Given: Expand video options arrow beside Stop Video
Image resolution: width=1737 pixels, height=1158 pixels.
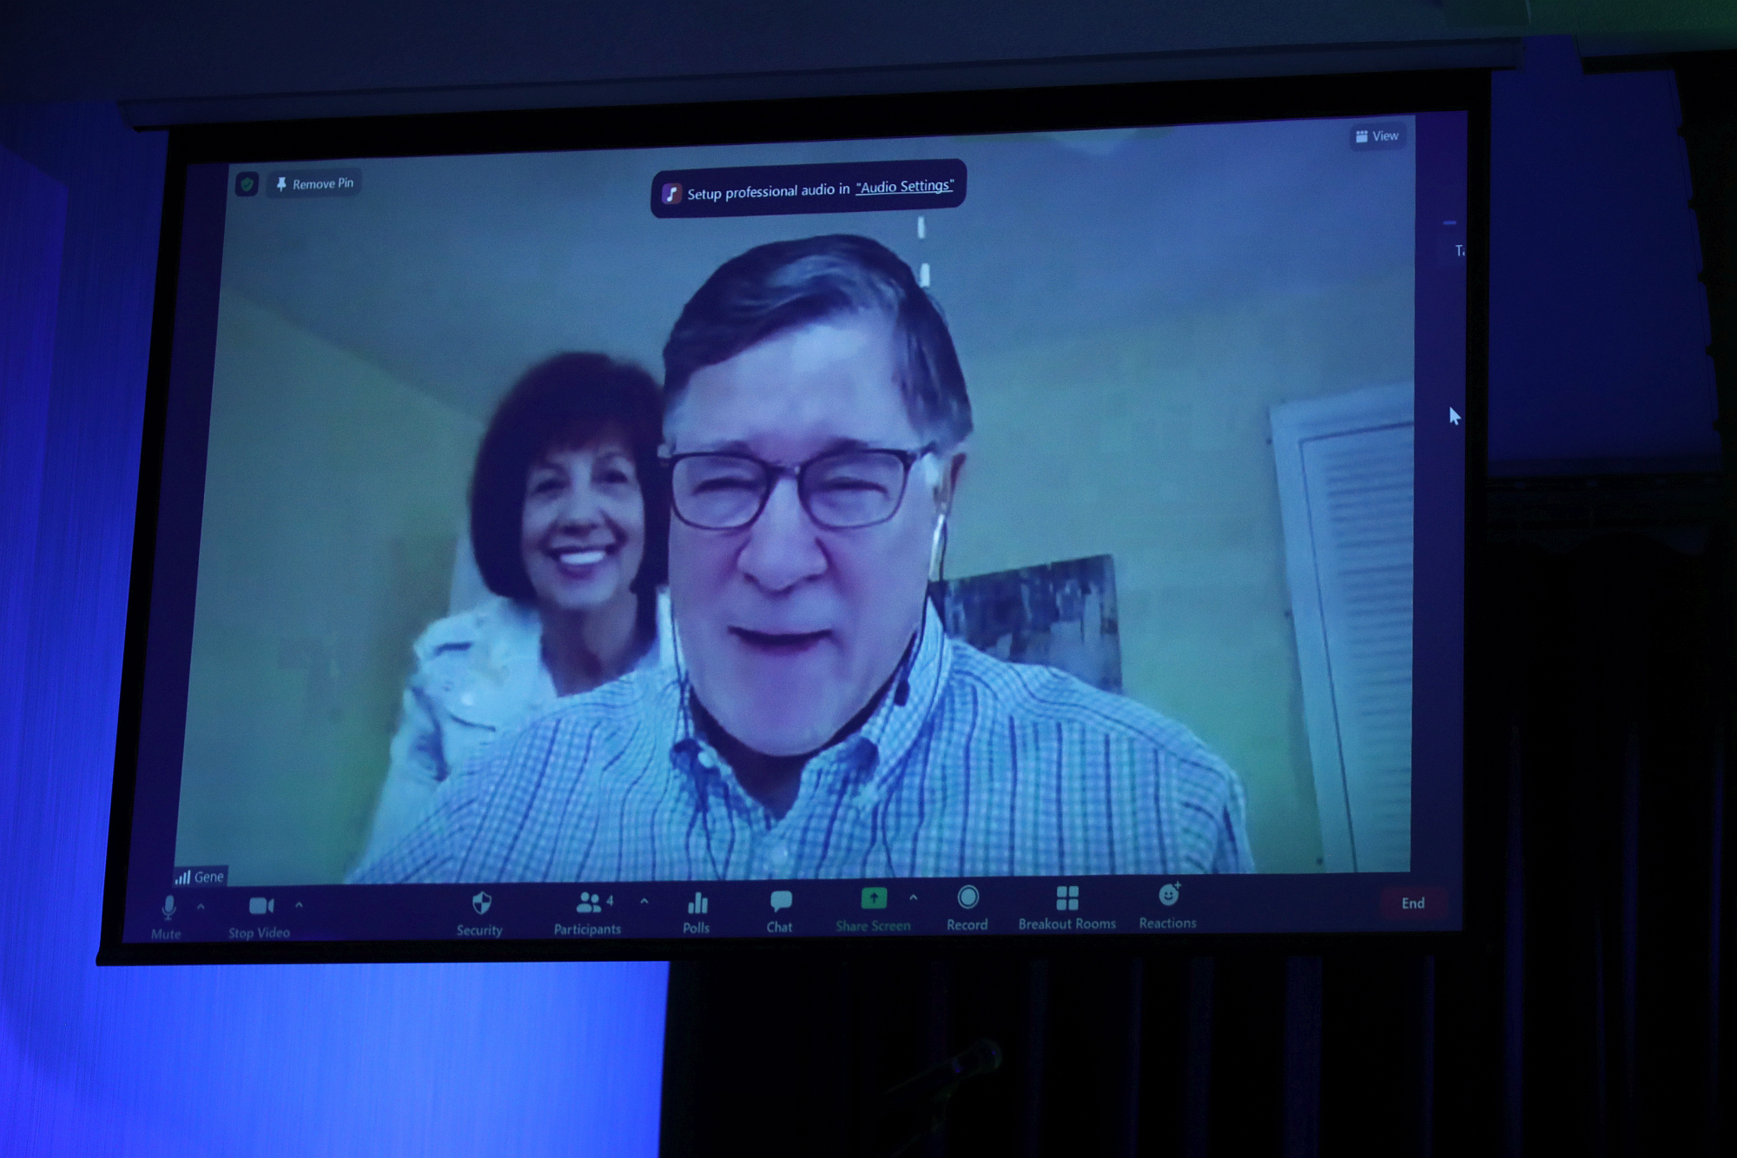Looking at the screenshot, I should (x=299, y=905).
